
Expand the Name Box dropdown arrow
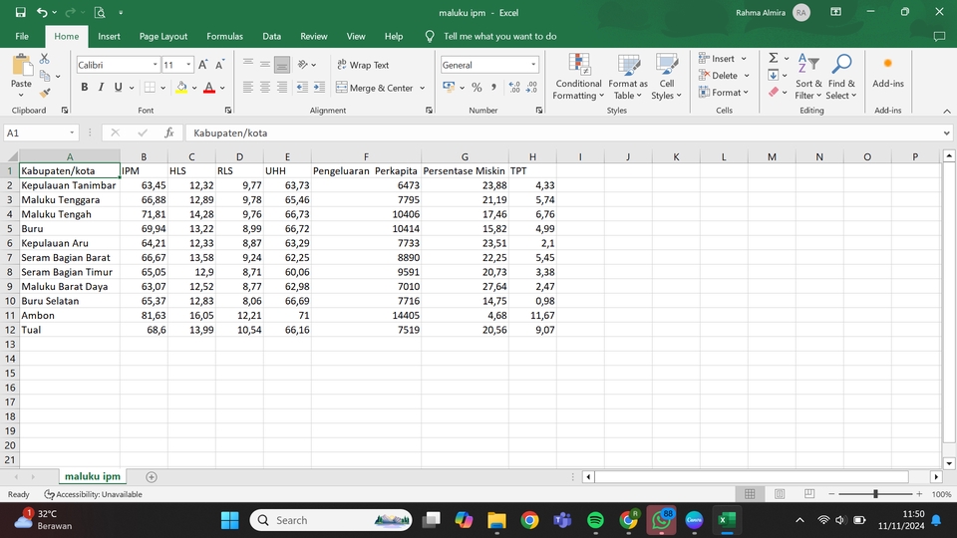pos(72,133)
